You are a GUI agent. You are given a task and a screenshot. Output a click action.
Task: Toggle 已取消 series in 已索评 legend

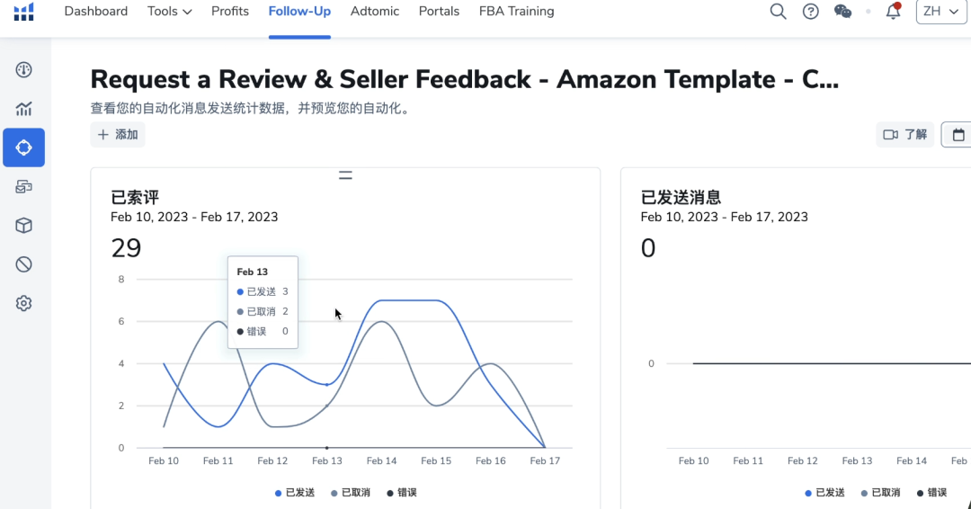pos(352,493)
